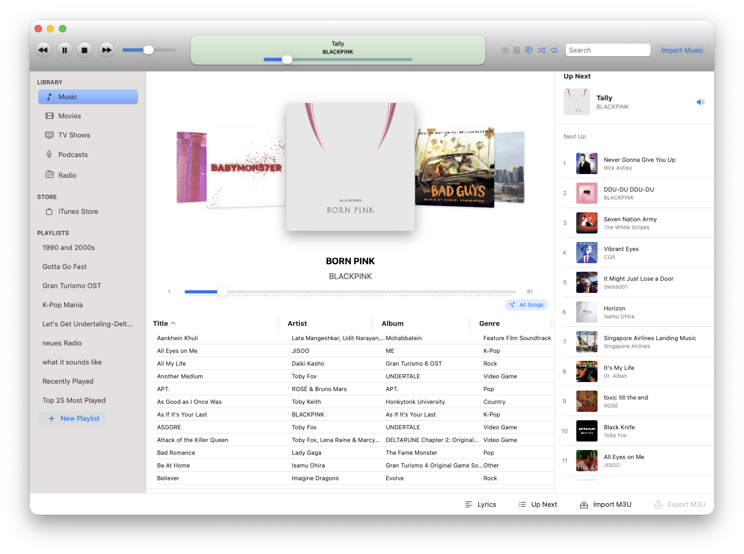Image resolution: width=744 pixels, height=554 pixels.
Task: Create a New Playlist
Action: [x=73, y=418]
